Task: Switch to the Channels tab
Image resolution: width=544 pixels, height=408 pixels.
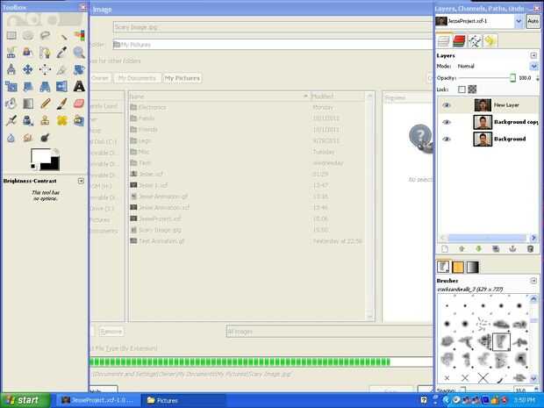Action: click(459, 41)
